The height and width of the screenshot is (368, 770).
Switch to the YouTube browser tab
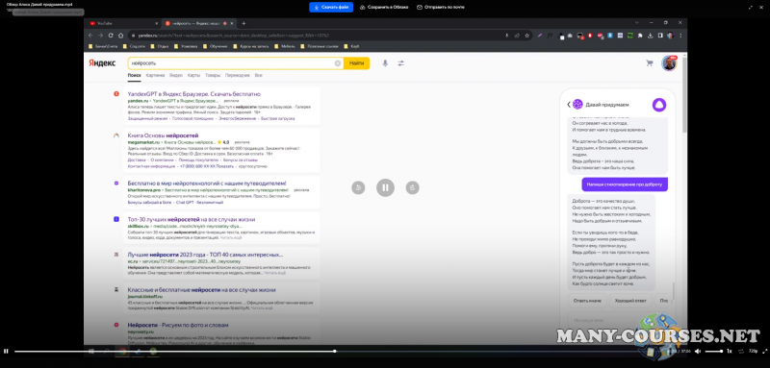(123, 23)
